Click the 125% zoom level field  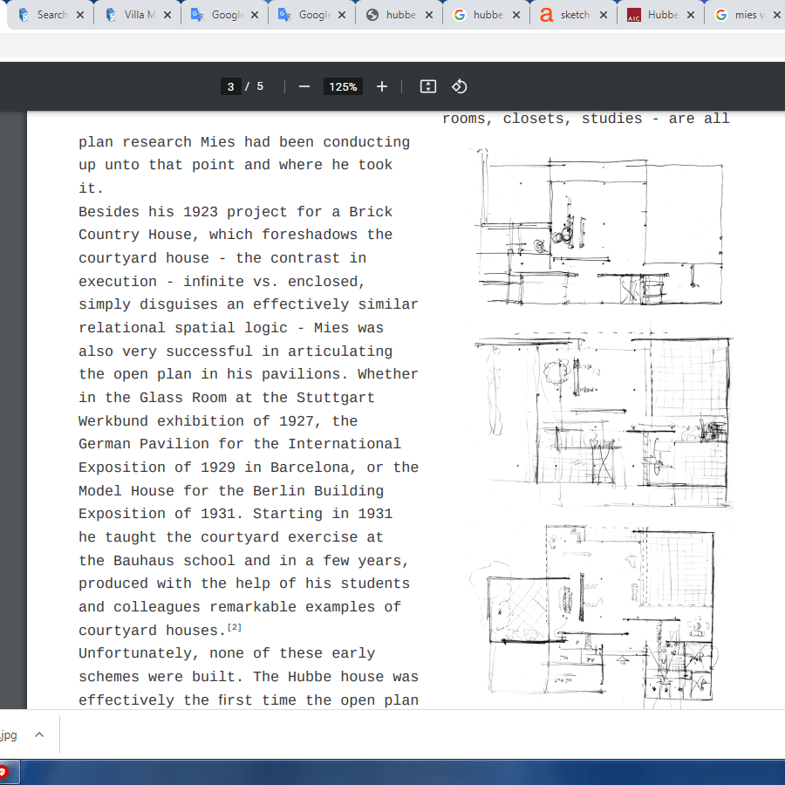point(343,86)
